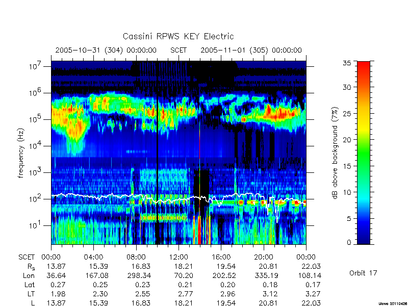
Task: Click the "20:00" time tick label
Action: pyautogui.click(x=264, y=257)
